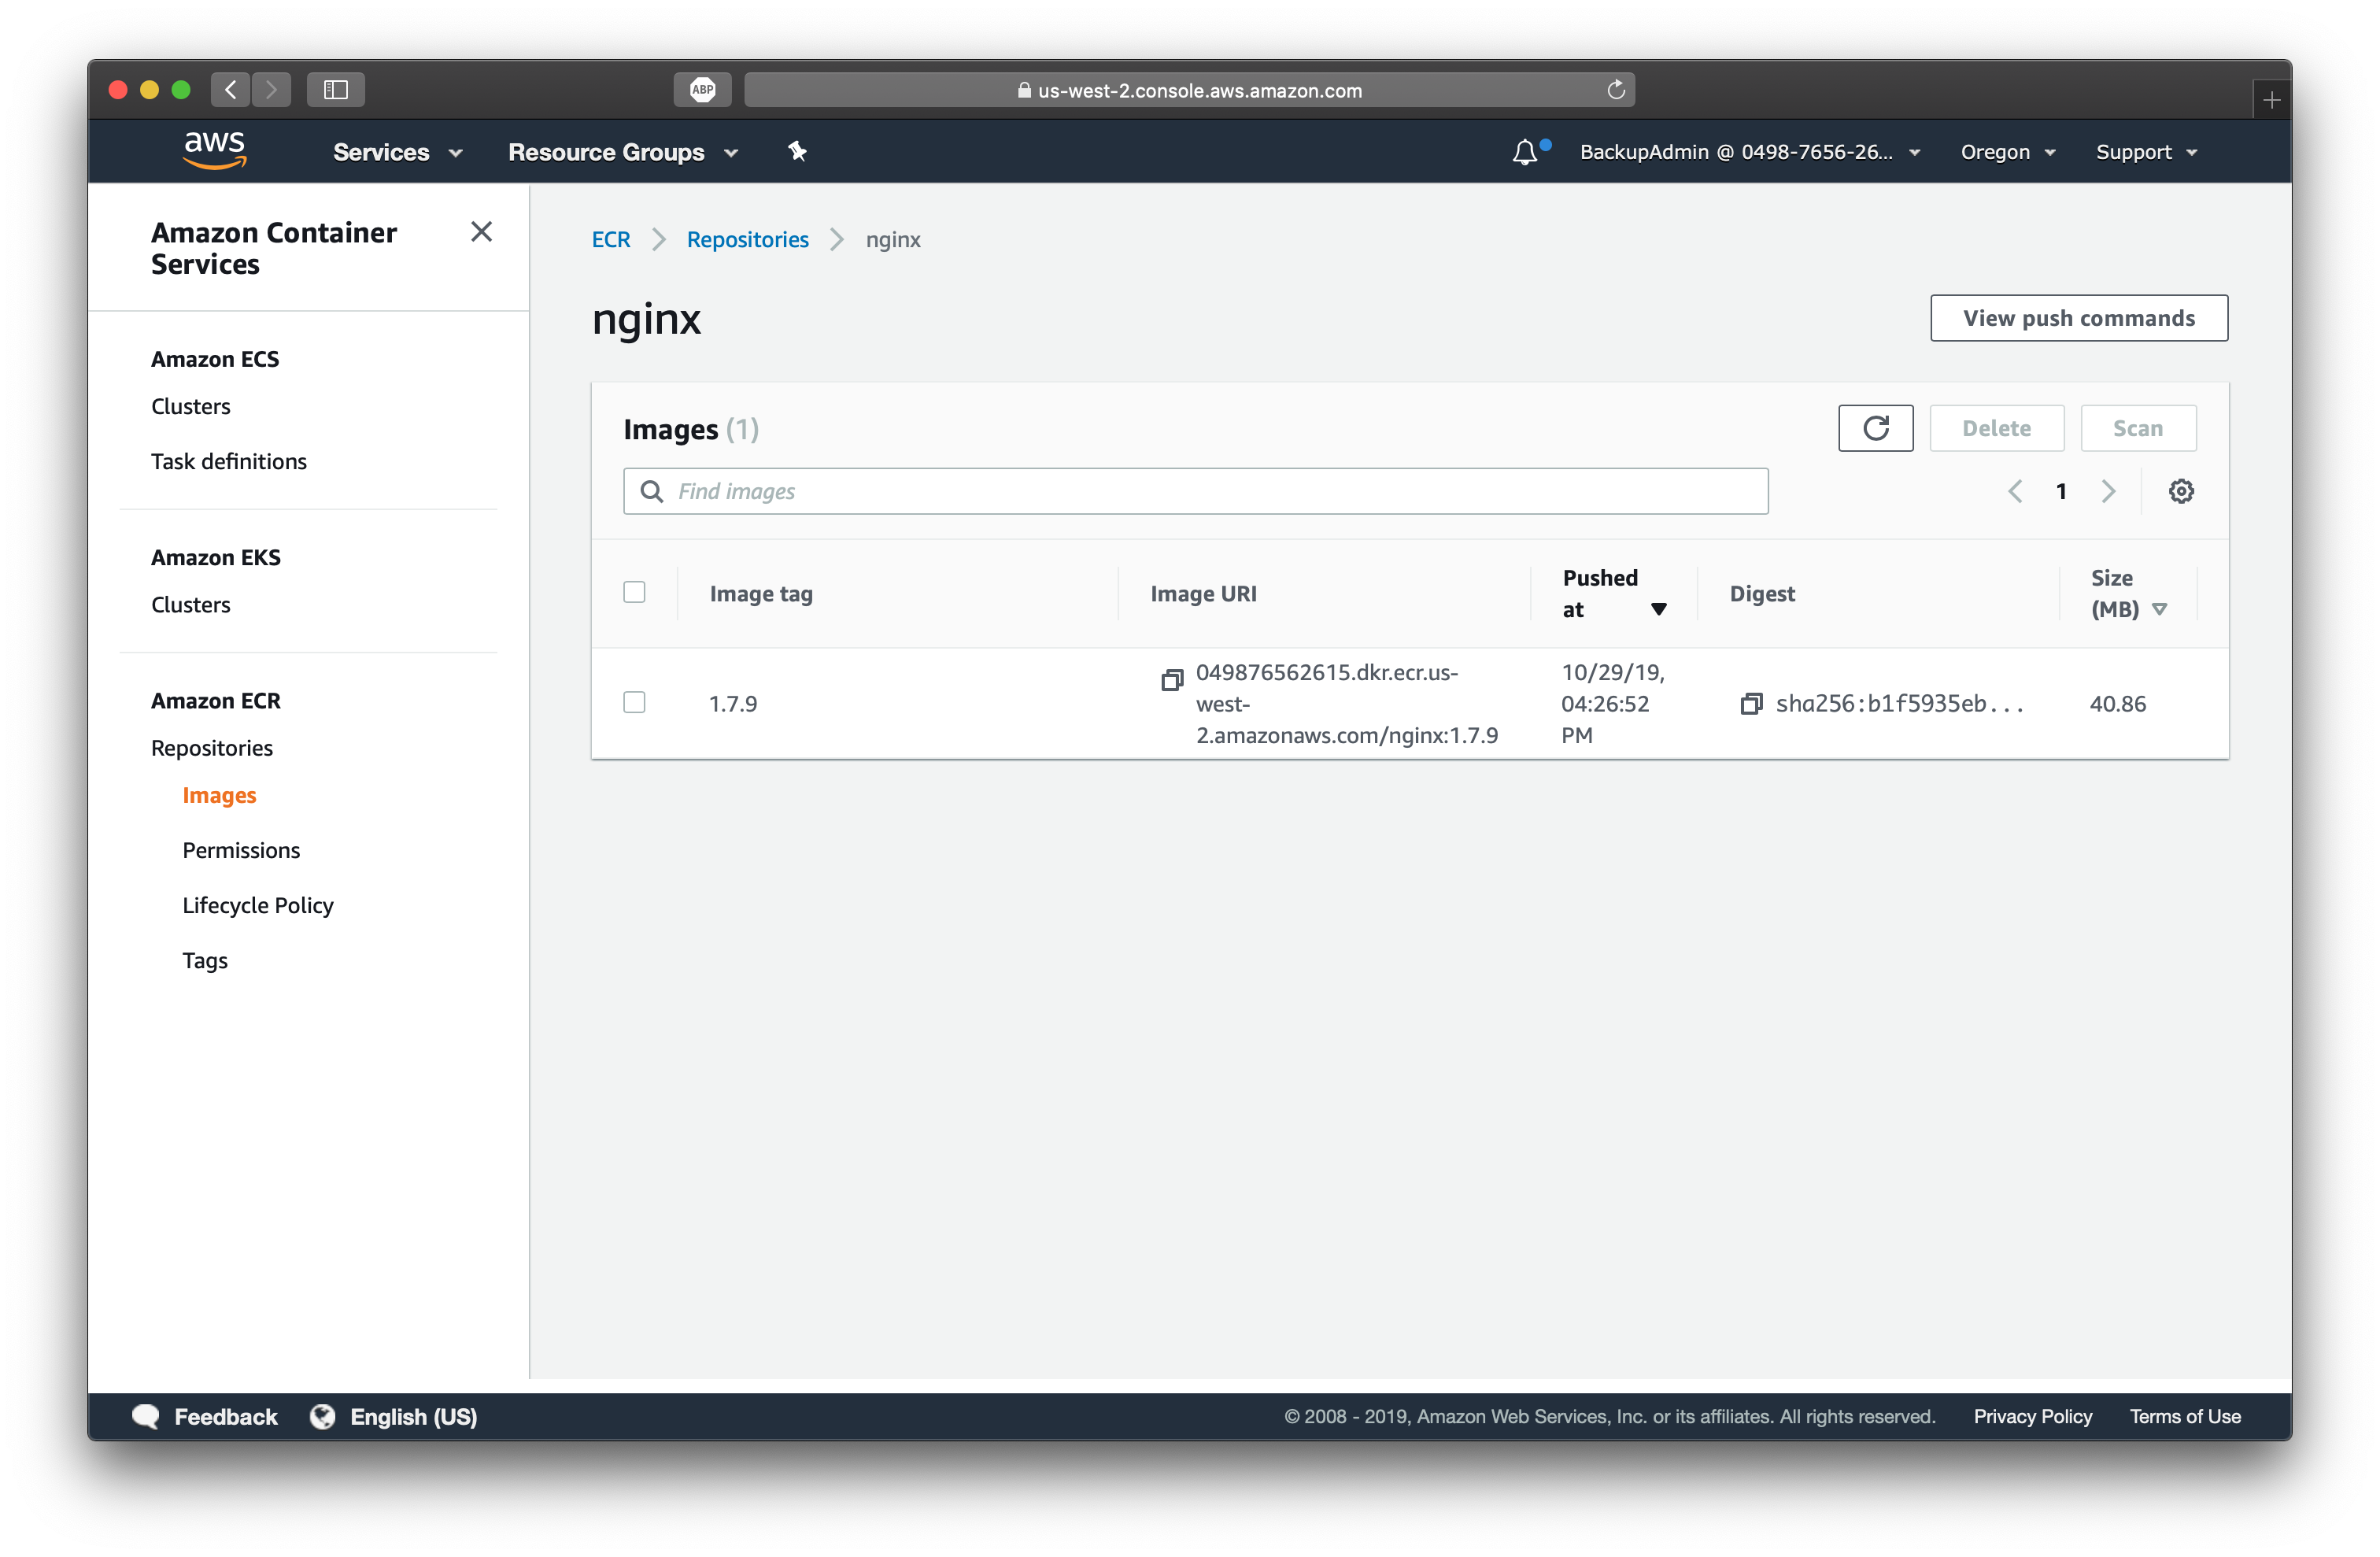The height and width of the screenshot is (1557, 2380).
Task: Open the Oregon region dropdown
Action: [2005, 151]
